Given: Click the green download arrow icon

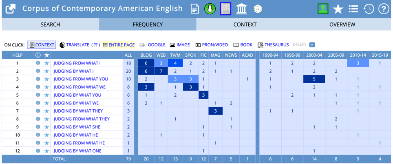Looking at the screenshot, I should pos(210,9).
